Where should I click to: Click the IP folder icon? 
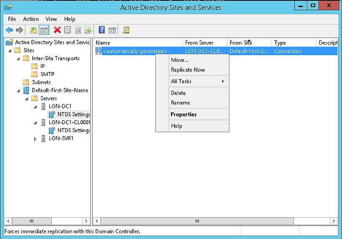34,66
